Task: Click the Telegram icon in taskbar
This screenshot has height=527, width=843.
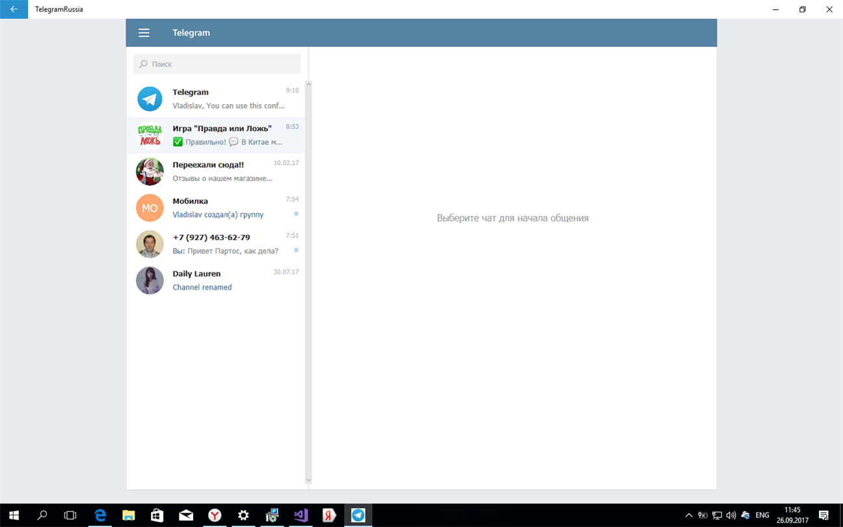Action: (x=358, y=515)
